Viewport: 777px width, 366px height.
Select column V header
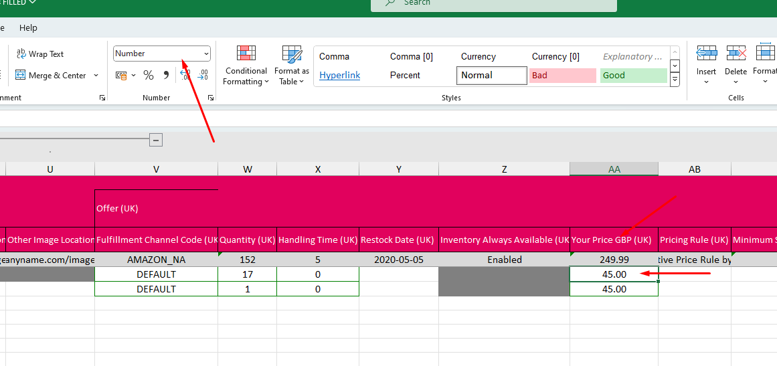156,169
